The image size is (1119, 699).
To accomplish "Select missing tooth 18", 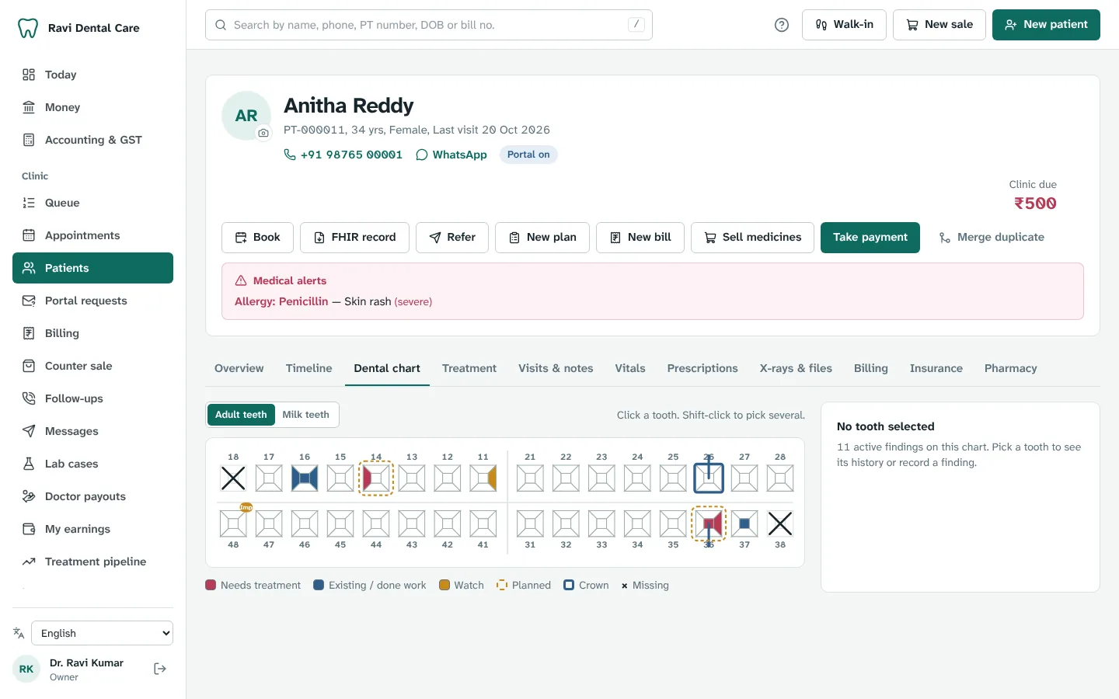I will (233, 478).
